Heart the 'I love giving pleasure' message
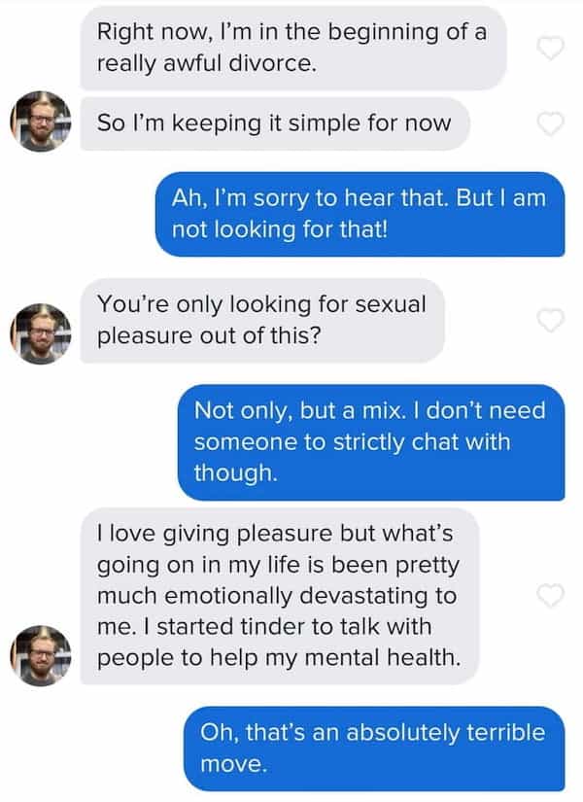The image size is (583, 802). pos(551,595)
